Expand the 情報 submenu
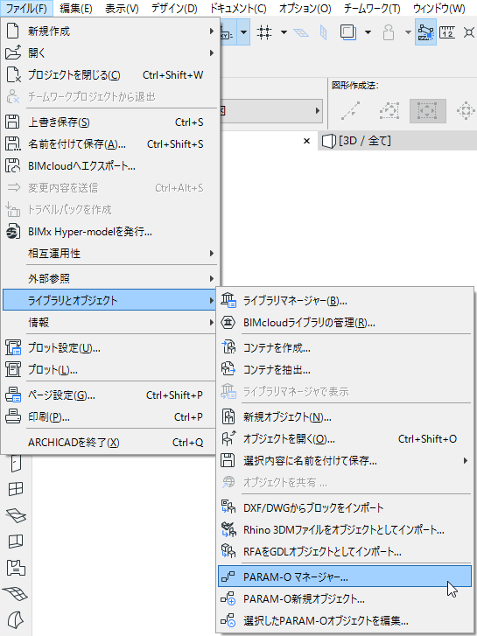Viewport: 477px width, 636px height. pyautogui.click(x=110, y=323)
